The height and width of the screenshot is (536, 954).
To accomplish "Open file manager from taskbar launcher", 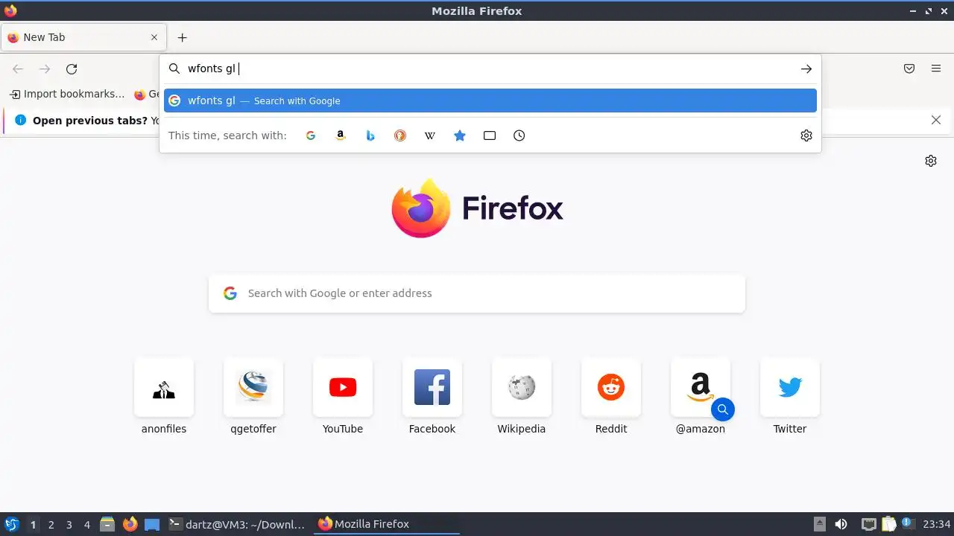I will pos(107,524).
